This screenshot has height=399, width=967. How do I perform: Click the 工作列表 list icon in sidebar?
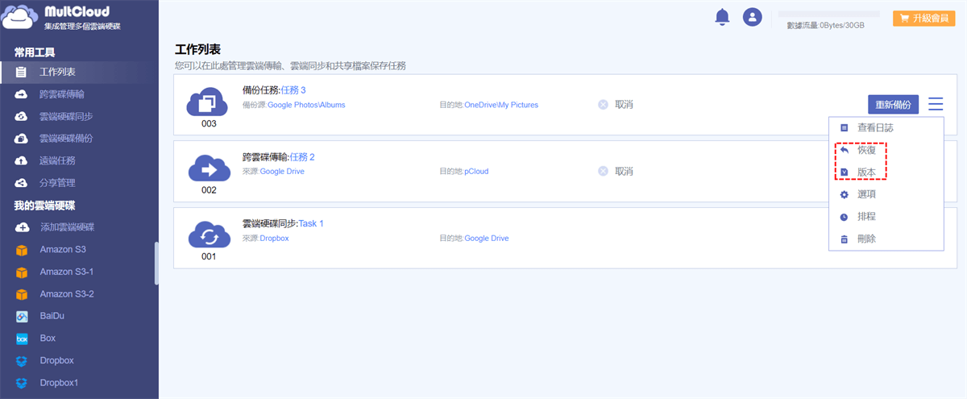click(22, 73)
